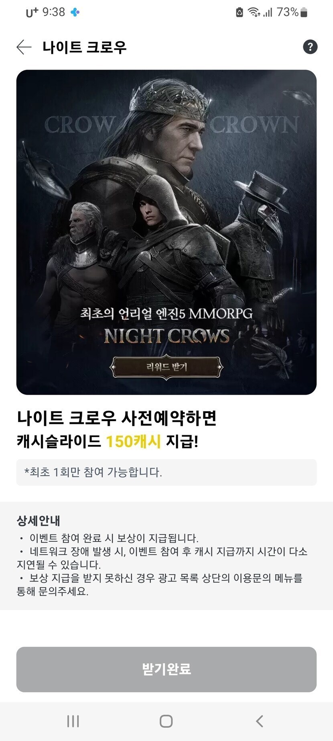Image resolution: width=333 pixels, height=741 pixels.
Task: Tap the gray 받기완료 button
Action: (166, 669)
